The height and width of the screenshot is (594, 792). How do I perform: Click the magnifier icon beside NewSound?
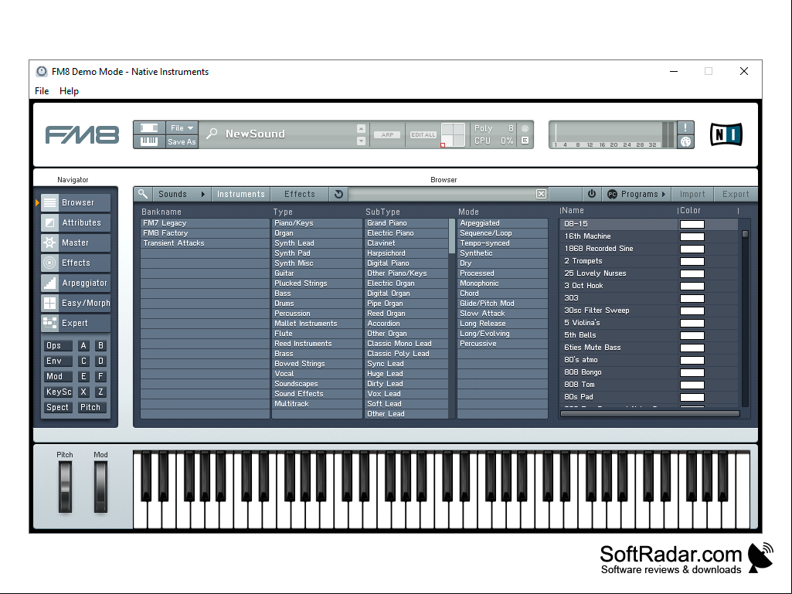coord(212,134)
